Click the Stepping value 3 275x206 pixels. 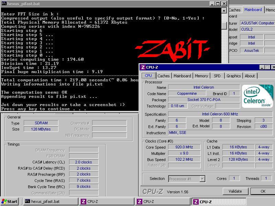(264, 121)
